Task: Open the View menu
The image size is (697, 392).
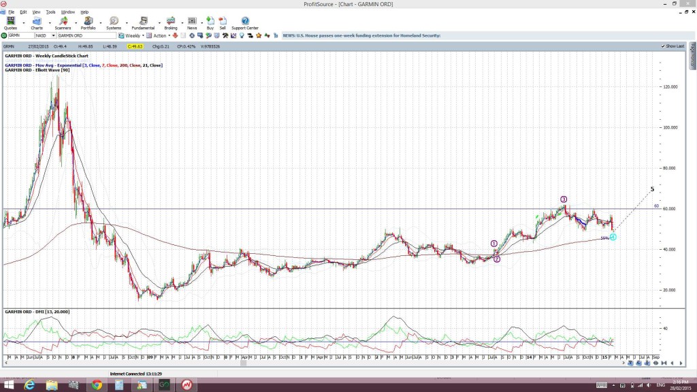Action: coord(37,12)
